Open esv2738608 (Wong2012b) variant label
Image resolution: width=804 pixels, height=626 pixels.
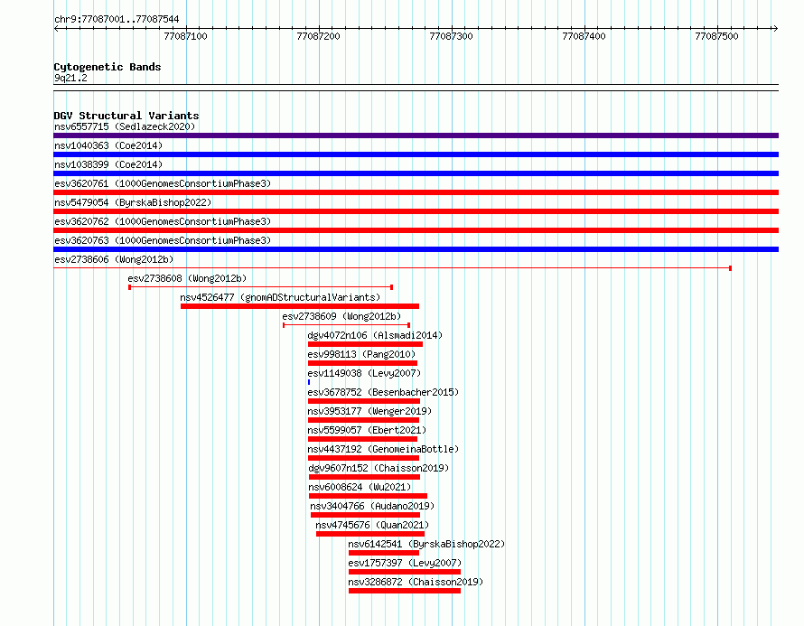[187, 278]
